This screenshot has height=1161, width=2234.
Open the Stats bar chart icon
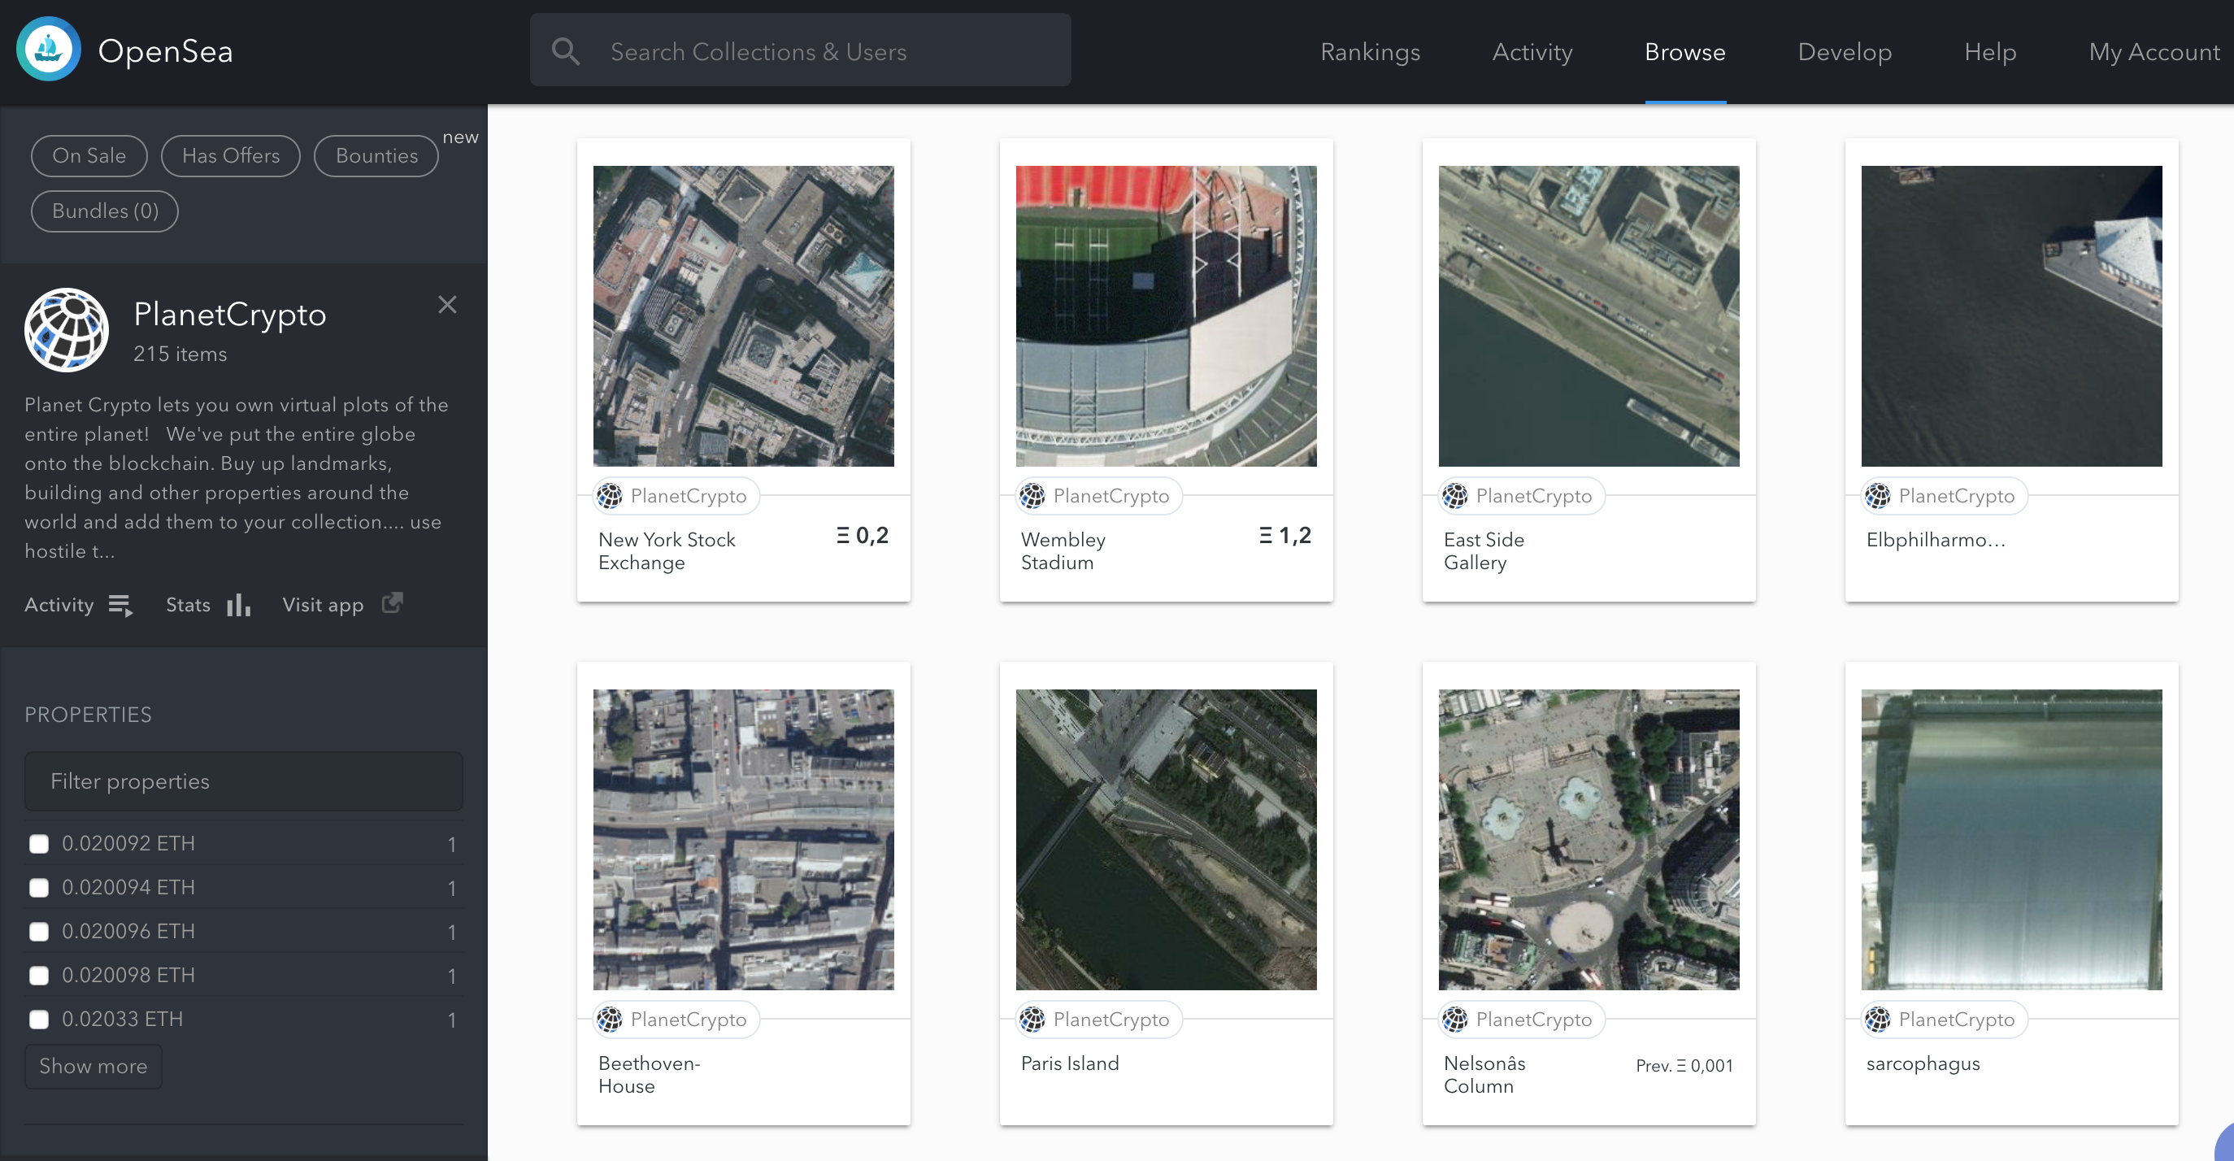[238, 604]
